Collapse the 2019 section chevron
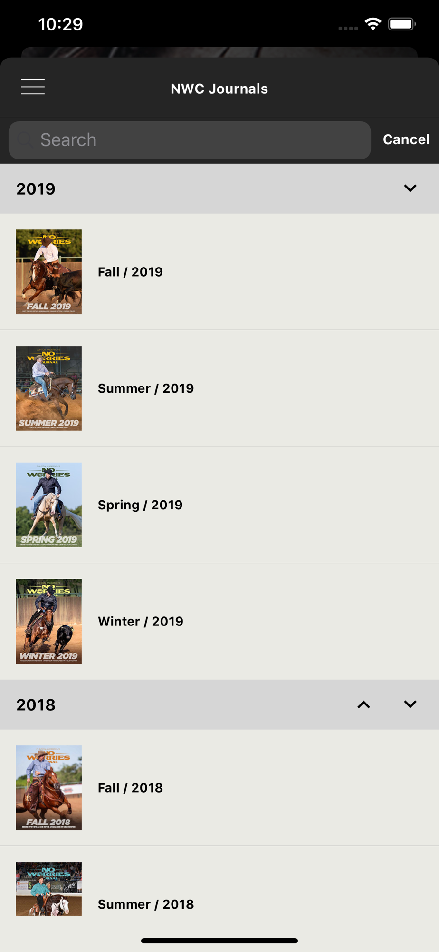This screenshot has width=439, height=952. point(410,188)
